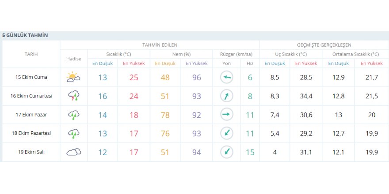Click the partly sunny icon for 15 Ekim Cuma

coord(73,78)
